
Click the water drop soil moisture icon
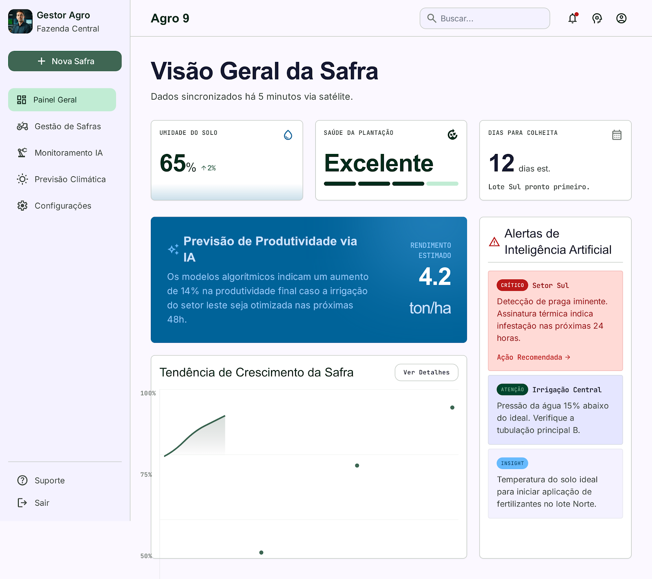point(288,135)
